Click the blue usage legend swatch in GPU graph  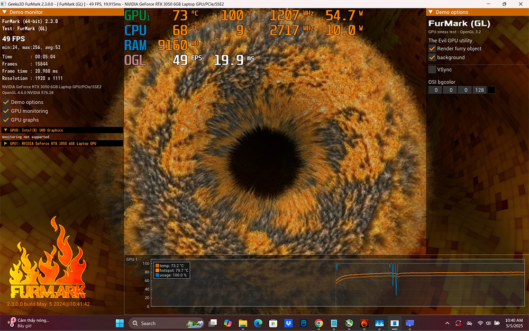pos(157,275)
